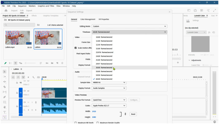Viewport: 219px width, 124px height.
Task: Click the Project panel trash delete icon
Action: (x=62, y=63)
